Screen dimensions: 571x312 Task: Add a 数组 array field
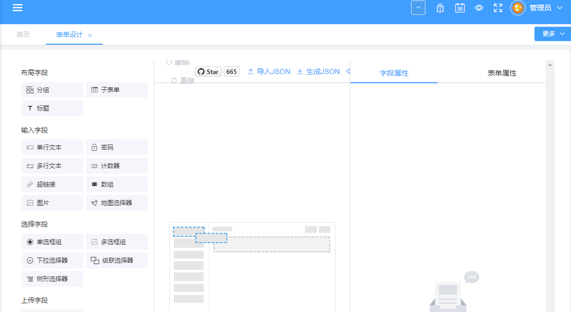(x=117, y=184)
